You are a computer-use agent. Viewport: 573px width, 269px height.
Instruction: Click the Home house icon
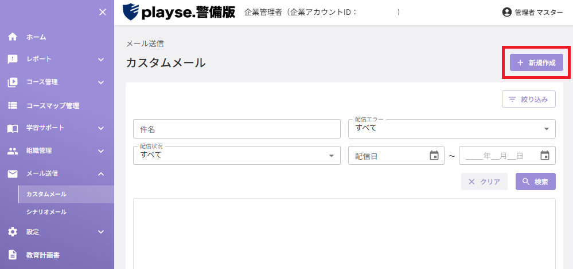(x=13, y=37)
